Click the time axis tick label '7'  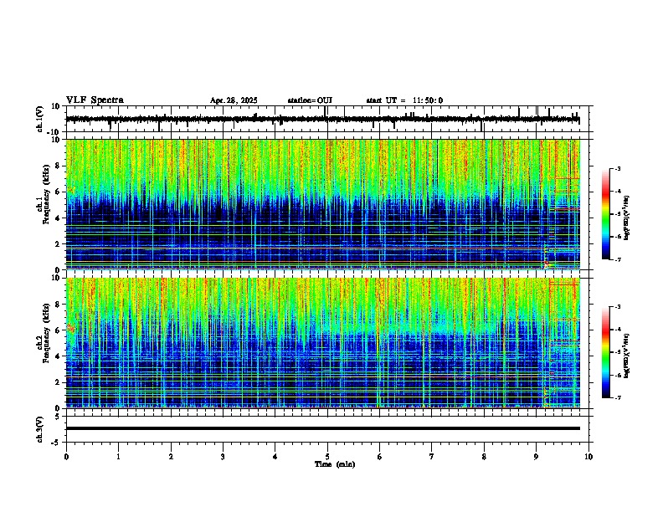432,457
